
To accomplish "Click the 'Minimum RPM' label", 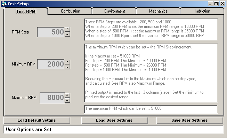I will (24, 64).
